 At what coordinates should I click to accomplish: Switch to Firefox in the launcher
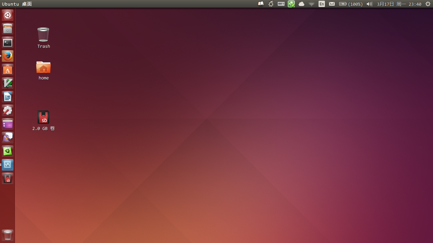8,56
